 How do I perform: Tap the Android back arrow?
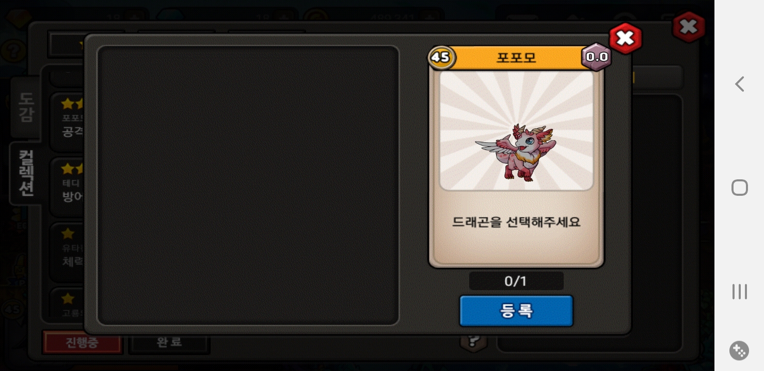(740, 84)
